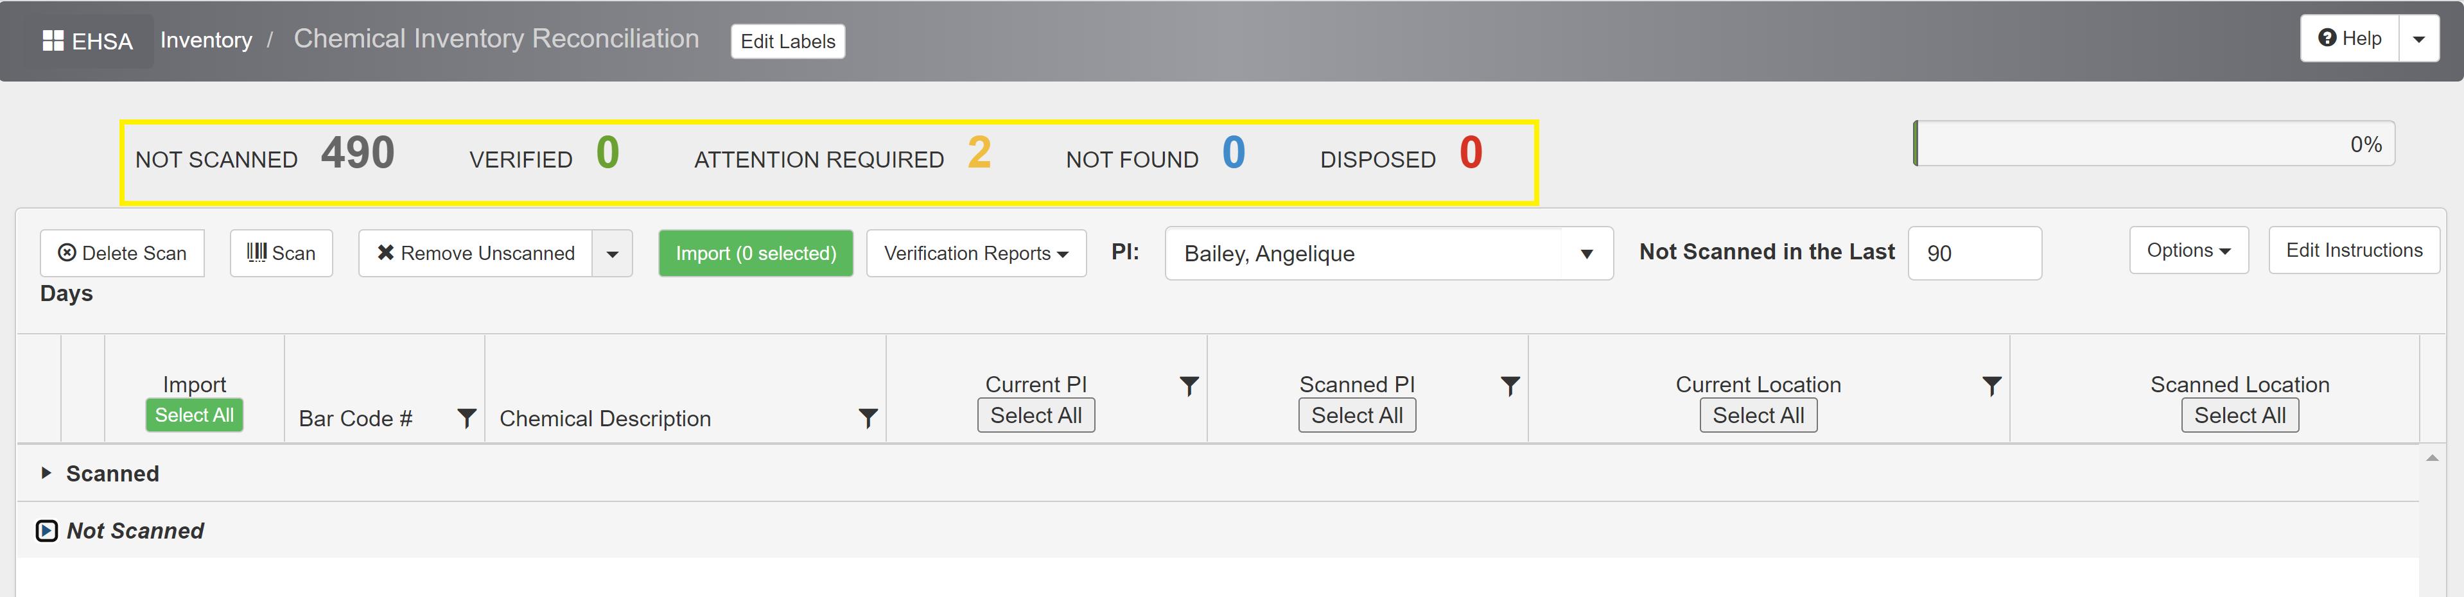This screenshot has width=2464, height=597.
Task: Click the Scan barcode button
Action: coord(281,254)
